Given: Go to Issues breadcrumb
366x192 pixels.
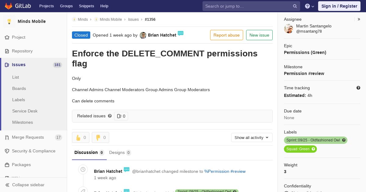Looking at the screenshot, I should [x=133, y=20].
